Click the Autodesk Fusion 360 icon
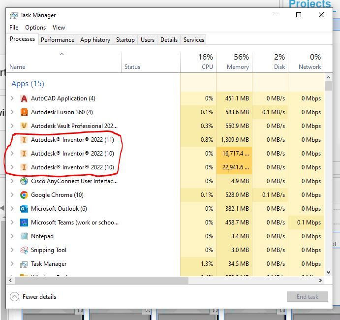Screen dimensions: 340x320 24,112
